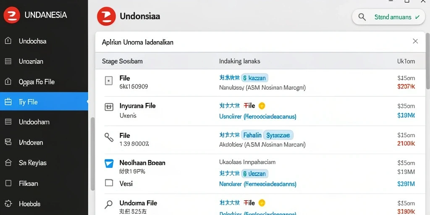
Task: Open Filksan in the sidebar
Action: (x=44, y=184)
